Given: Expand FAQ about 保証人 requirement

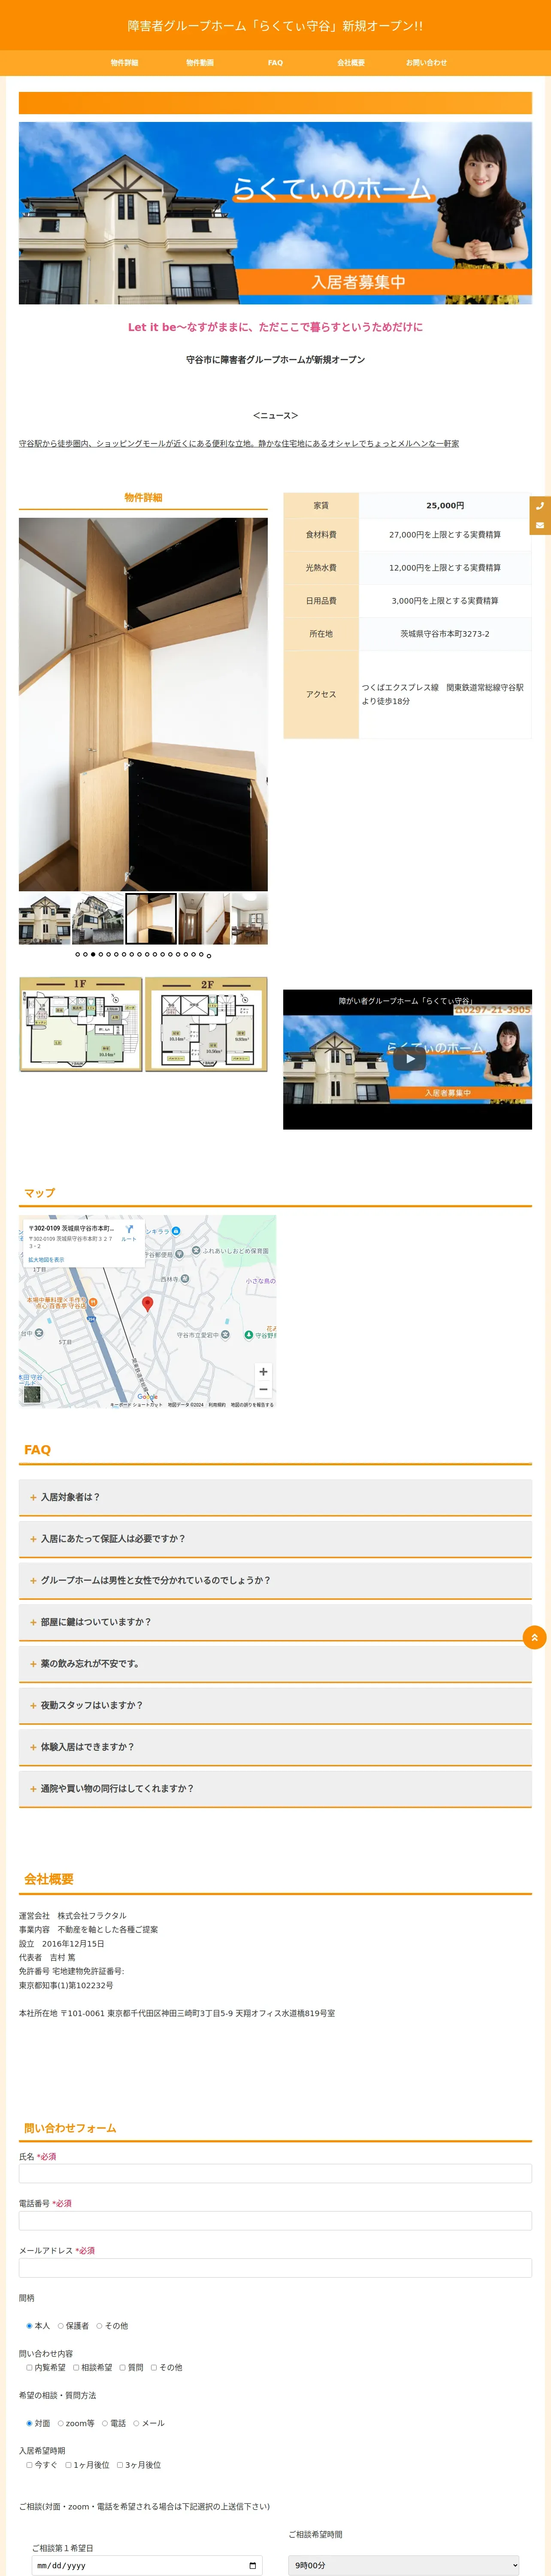Looking at the screenshot, I should (275, 1539).
